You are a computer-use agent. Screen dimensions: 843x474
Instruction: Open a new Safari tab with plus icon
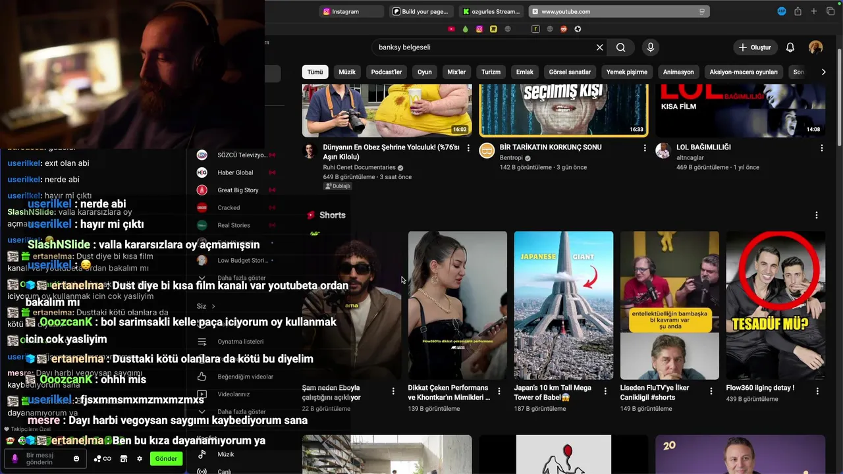(814, 11)
